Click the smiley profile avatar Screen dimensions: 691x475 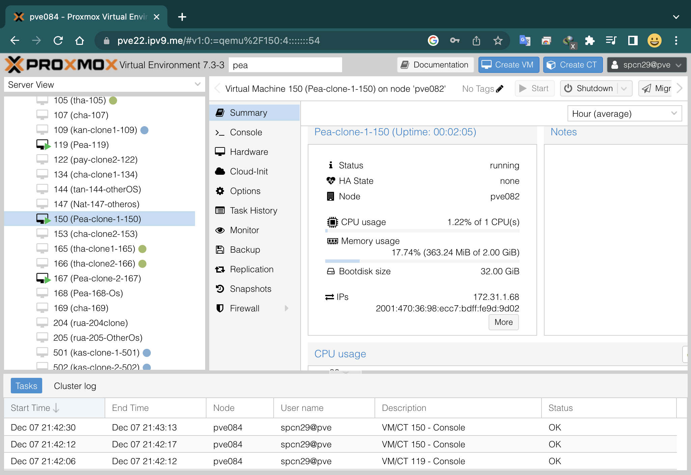(x=654, y=41)
